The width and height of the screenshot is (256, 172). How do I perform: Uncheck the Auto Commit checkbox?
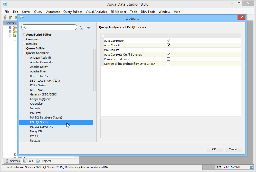click(168, 45)
